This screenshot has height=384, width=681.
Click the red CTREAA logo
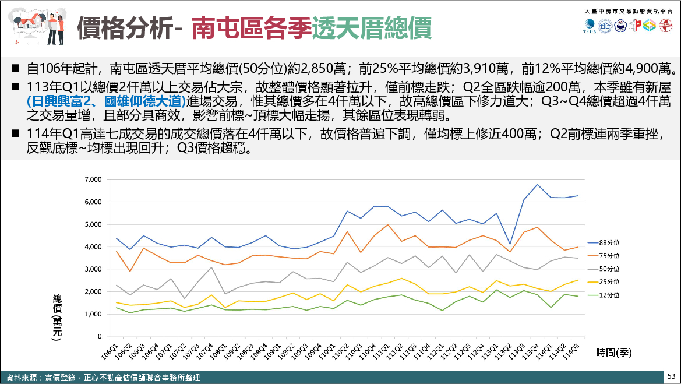(x=664, y=26)
